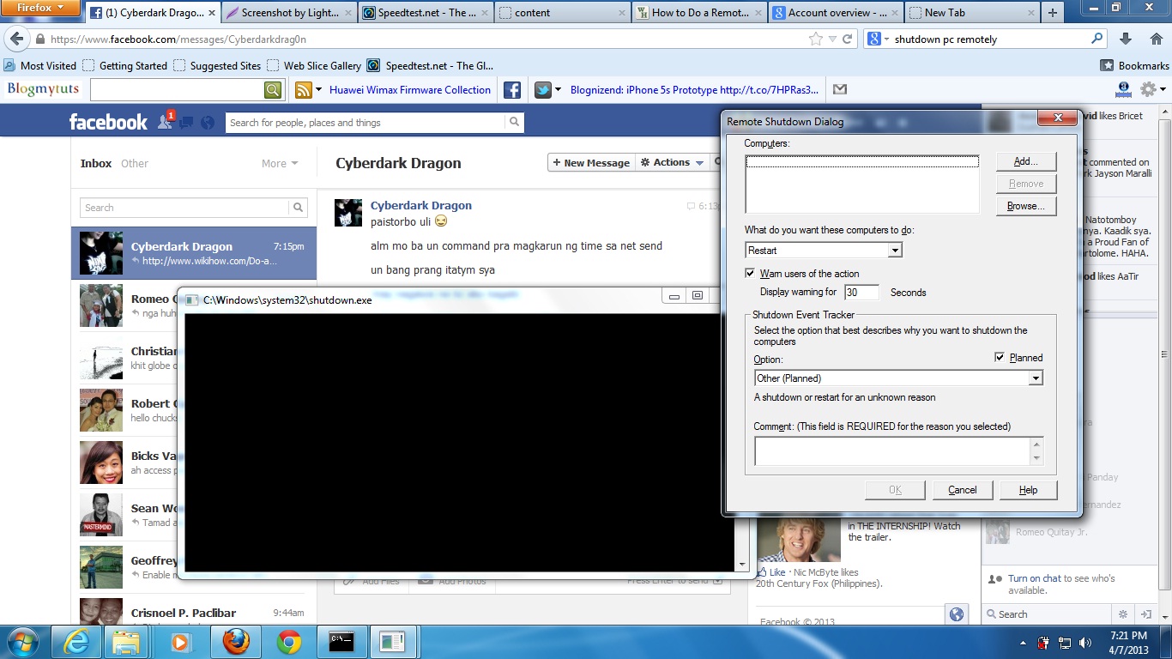The width and height of the screenshot is (1172, 659).
Task: Launch Google Chrome from taskbar
Action: (x=289, y=642)
